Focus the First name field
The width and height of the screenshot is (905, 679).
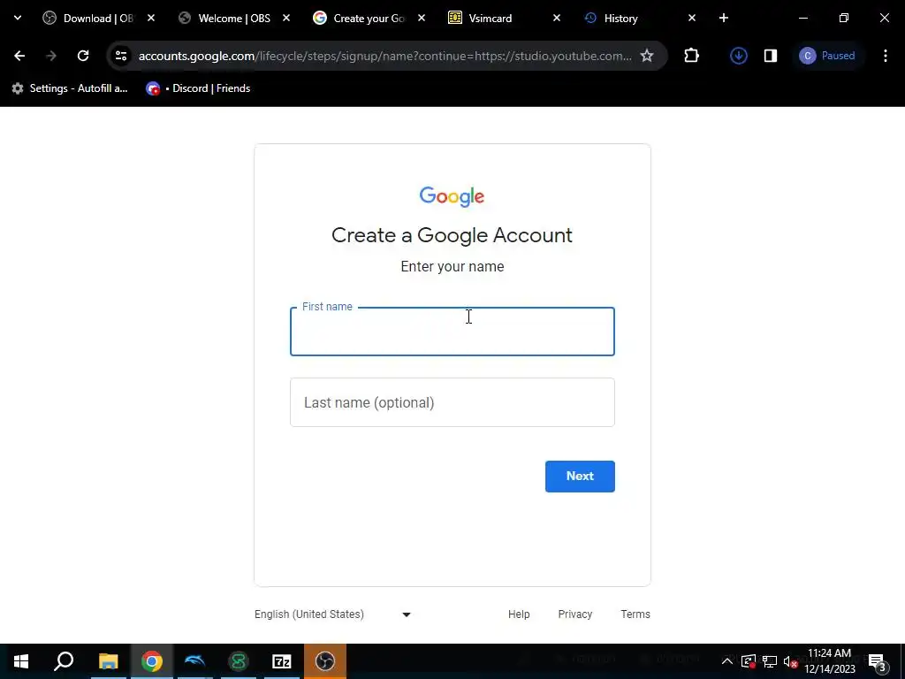click(x=452, y=332)
